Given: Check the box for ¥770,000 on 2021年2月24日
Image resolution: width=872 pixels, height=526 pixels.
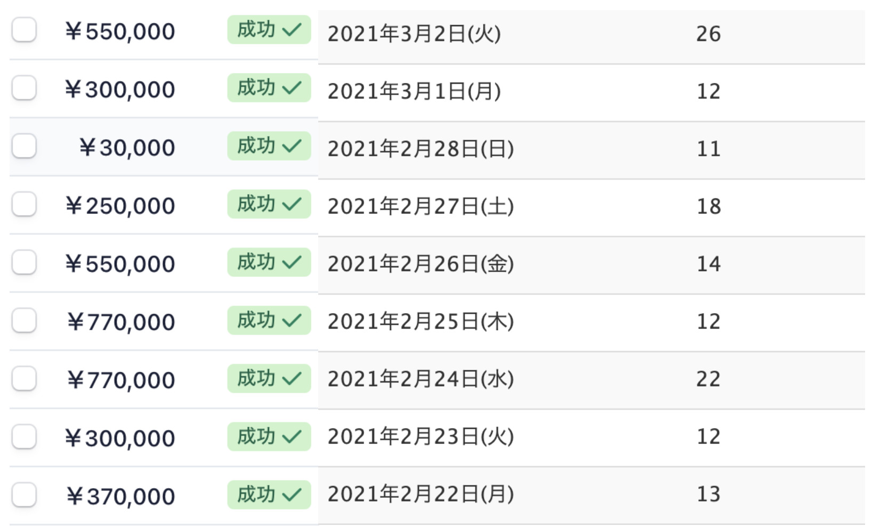Looking at the screenshot, I should 25,379.
